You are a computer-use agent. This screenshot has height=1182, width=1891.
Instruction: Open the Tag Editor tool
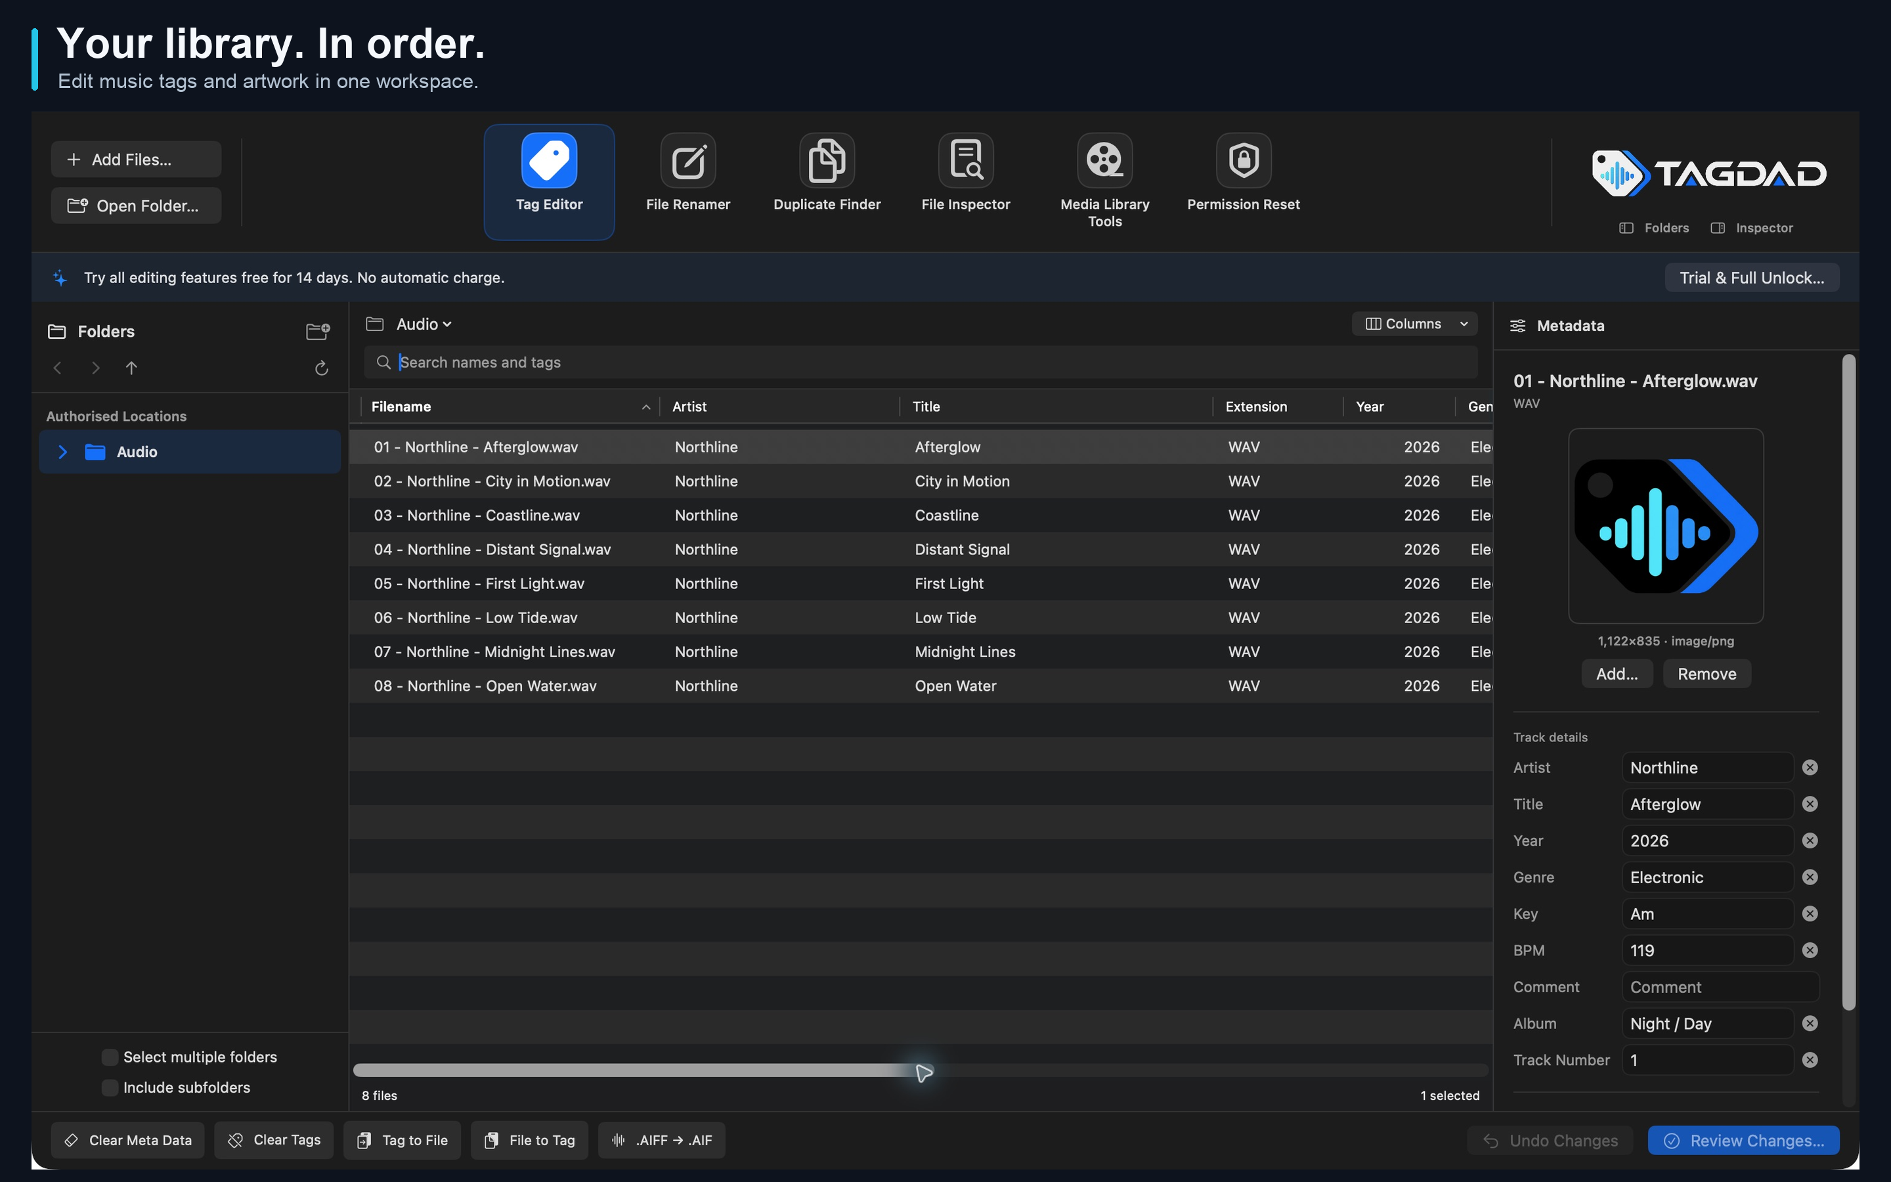(x=548, y=181)
